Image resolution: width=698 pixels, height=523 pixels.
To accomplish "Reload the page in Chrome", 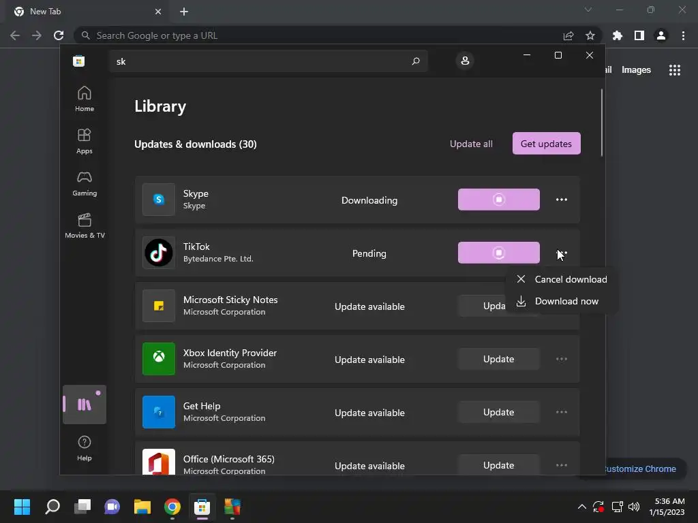I will (59, 35).
